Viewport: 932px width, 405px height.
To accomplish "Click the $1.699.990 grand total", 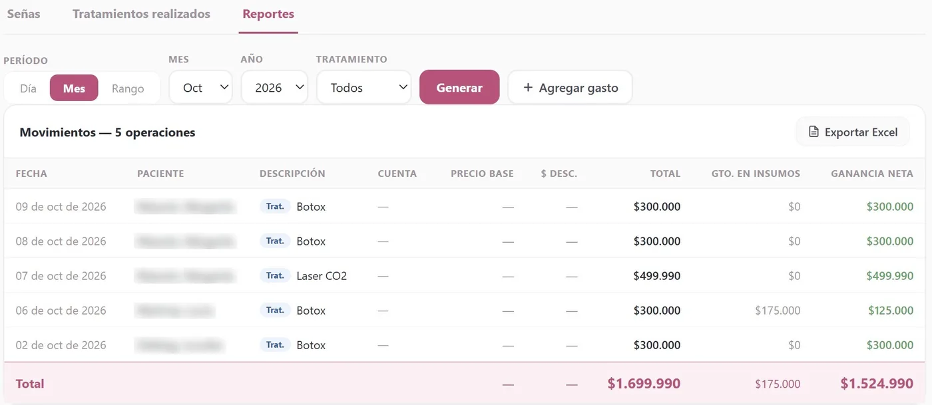I will point(644,384).
